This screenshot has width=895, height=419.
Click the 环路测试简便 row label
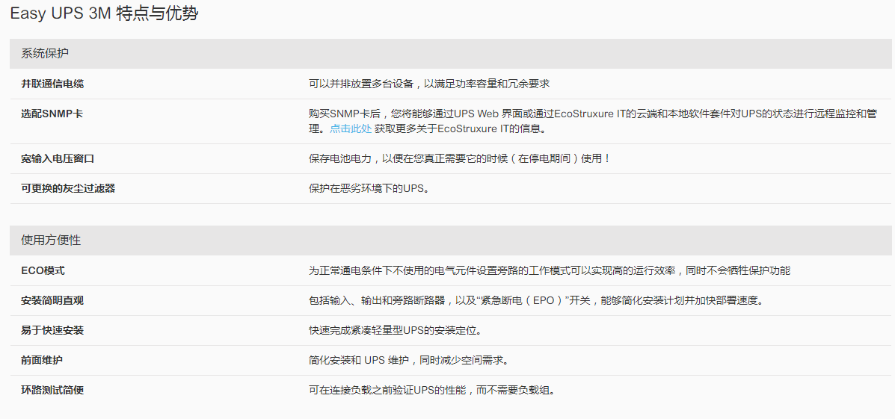tap(52, 390)
